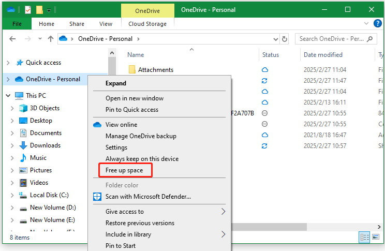Switch to the details view layout
Image resolution: width=385 pixels, height=251 pixels.
pos(364,237)
